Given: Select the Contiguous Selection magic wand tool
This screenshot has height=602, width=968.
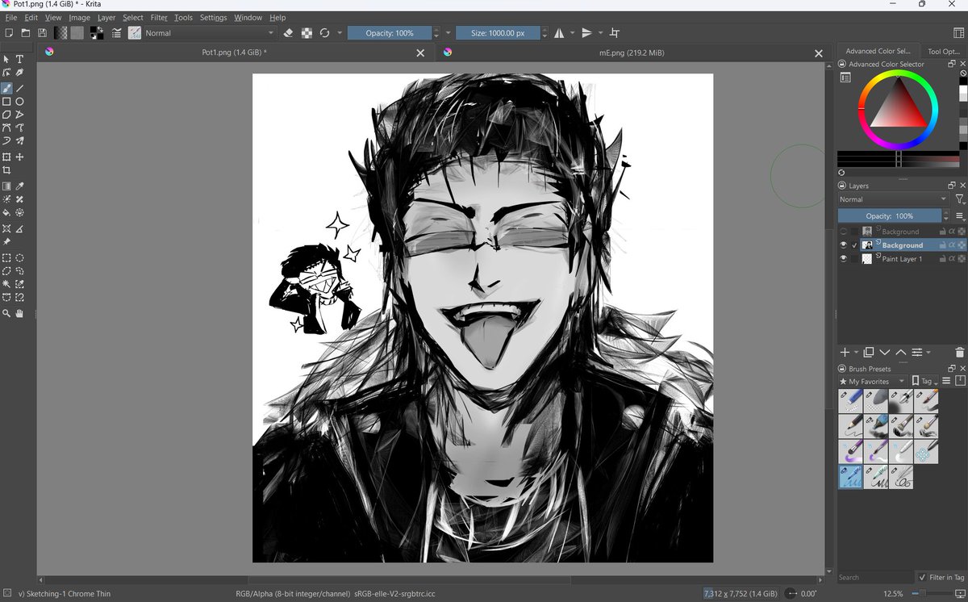Looking at the screenshot, I should 6,284.
